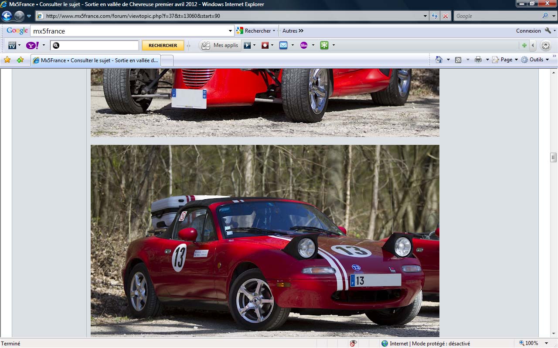Click the Yahoo! logo icon
The width and height of the screenshot is (558, 348).
pos(33,45)
